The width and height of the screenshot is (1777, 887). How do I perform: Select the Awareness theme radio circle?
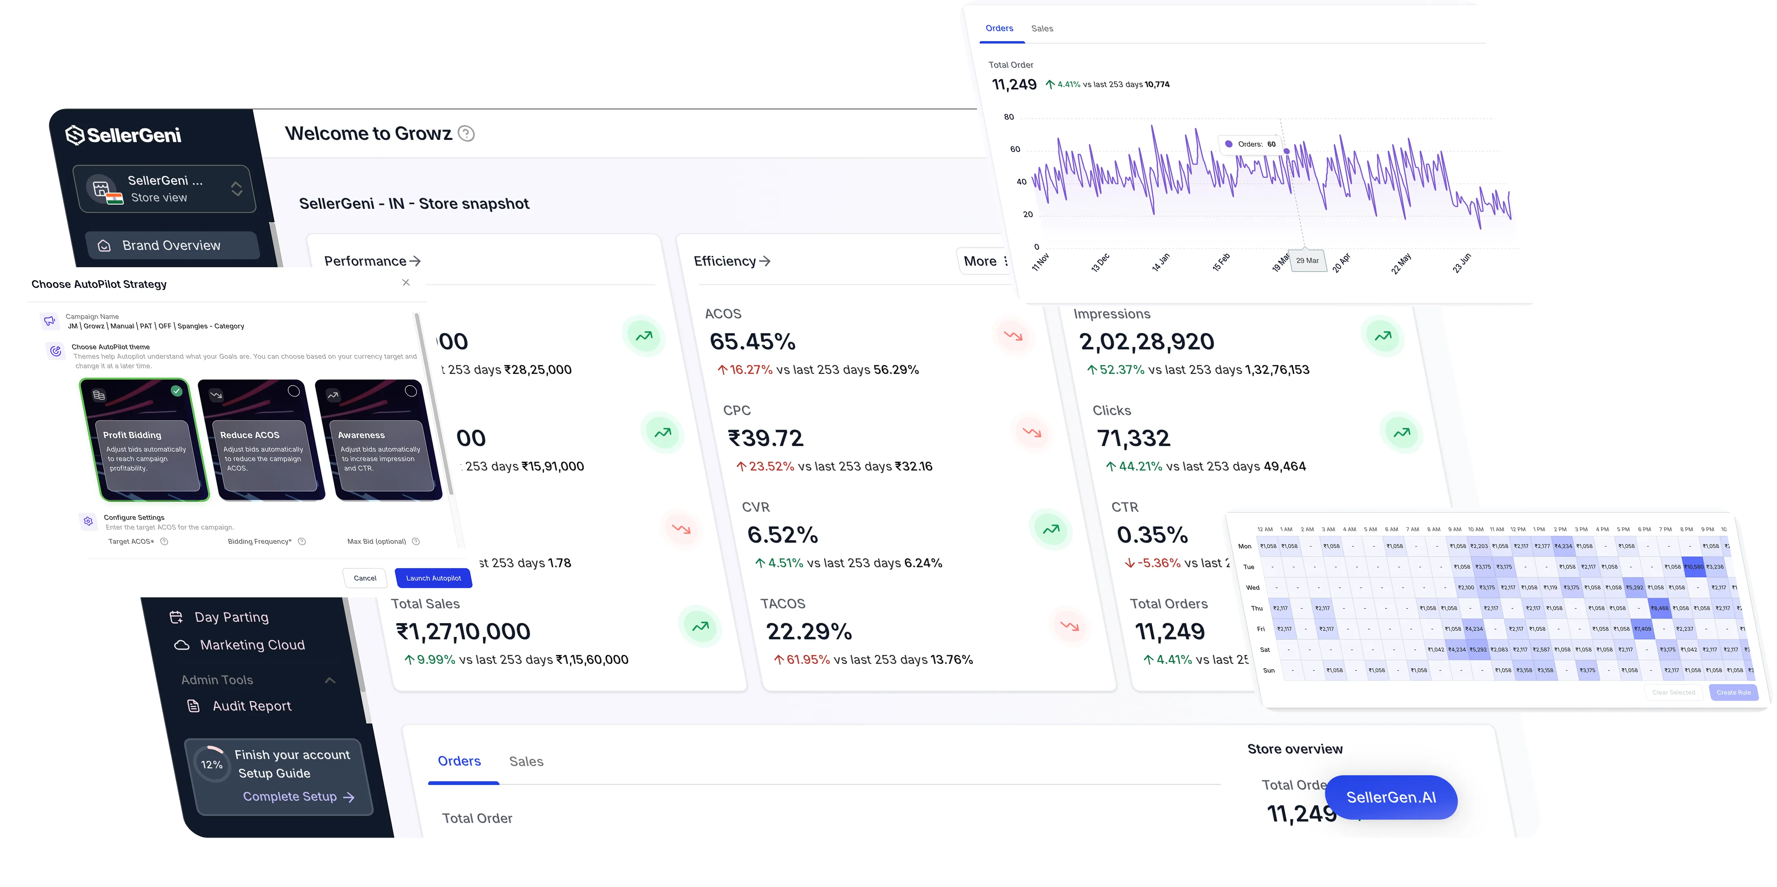click(411, 391)
